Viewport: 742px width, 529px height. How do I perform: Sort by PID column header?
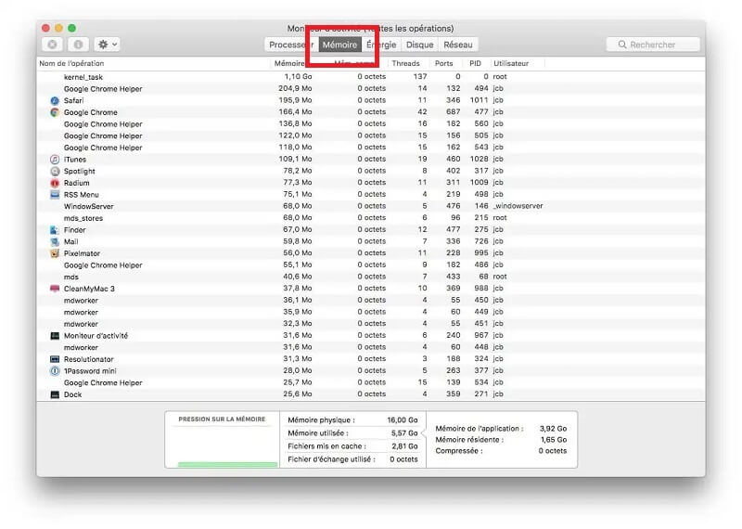(475, 63)
